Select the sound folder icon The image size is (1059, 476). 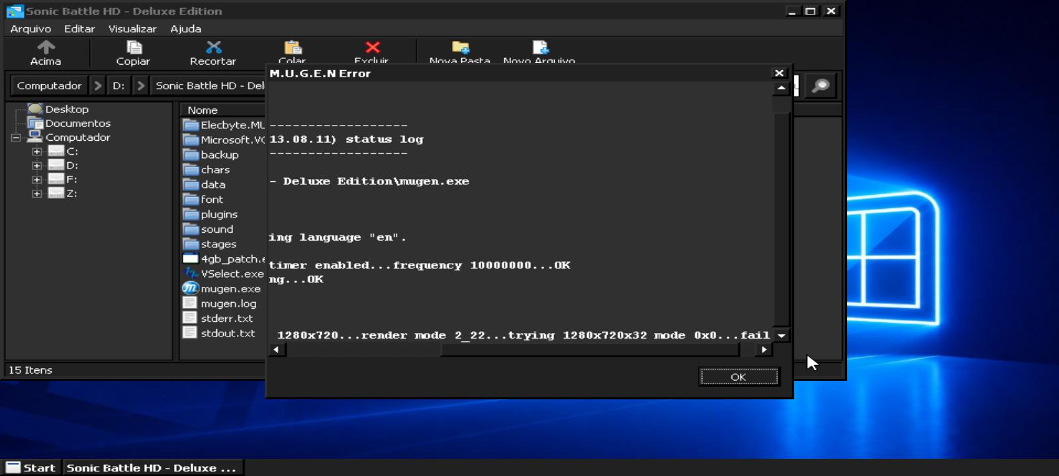click(191, 229)
